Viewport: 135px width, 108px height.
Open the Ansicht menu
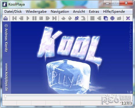point(79,12)
